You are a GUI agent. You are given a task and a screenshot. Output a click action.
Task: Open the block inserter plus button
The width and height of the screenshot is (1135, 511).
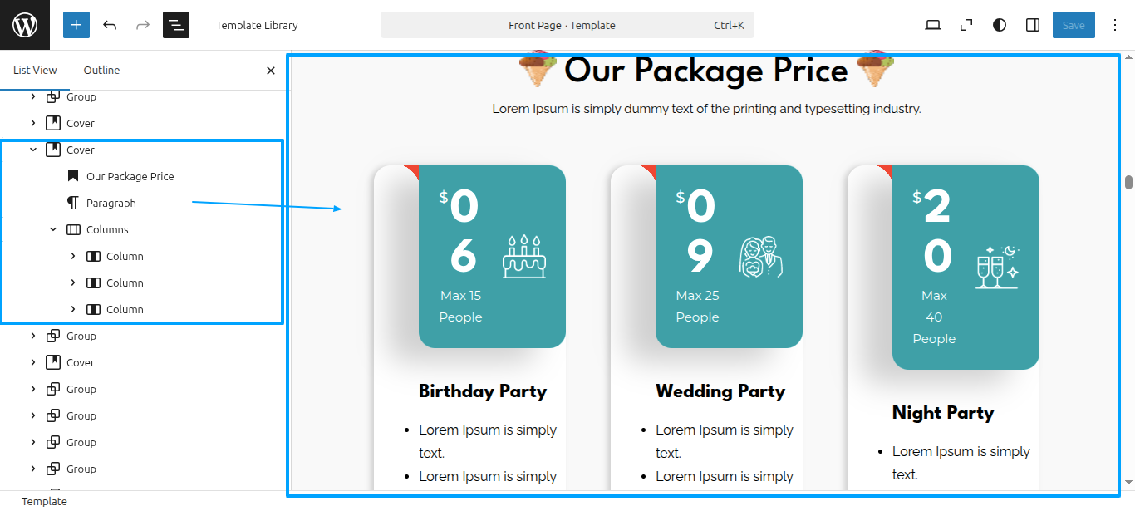[x=76, y=25]
